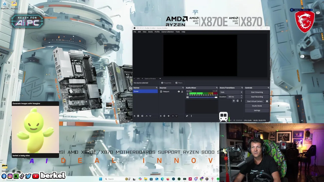Move source up in Sources dock
Screen dimensions: 324x182
pyautogui.click(x=173, y=116)
